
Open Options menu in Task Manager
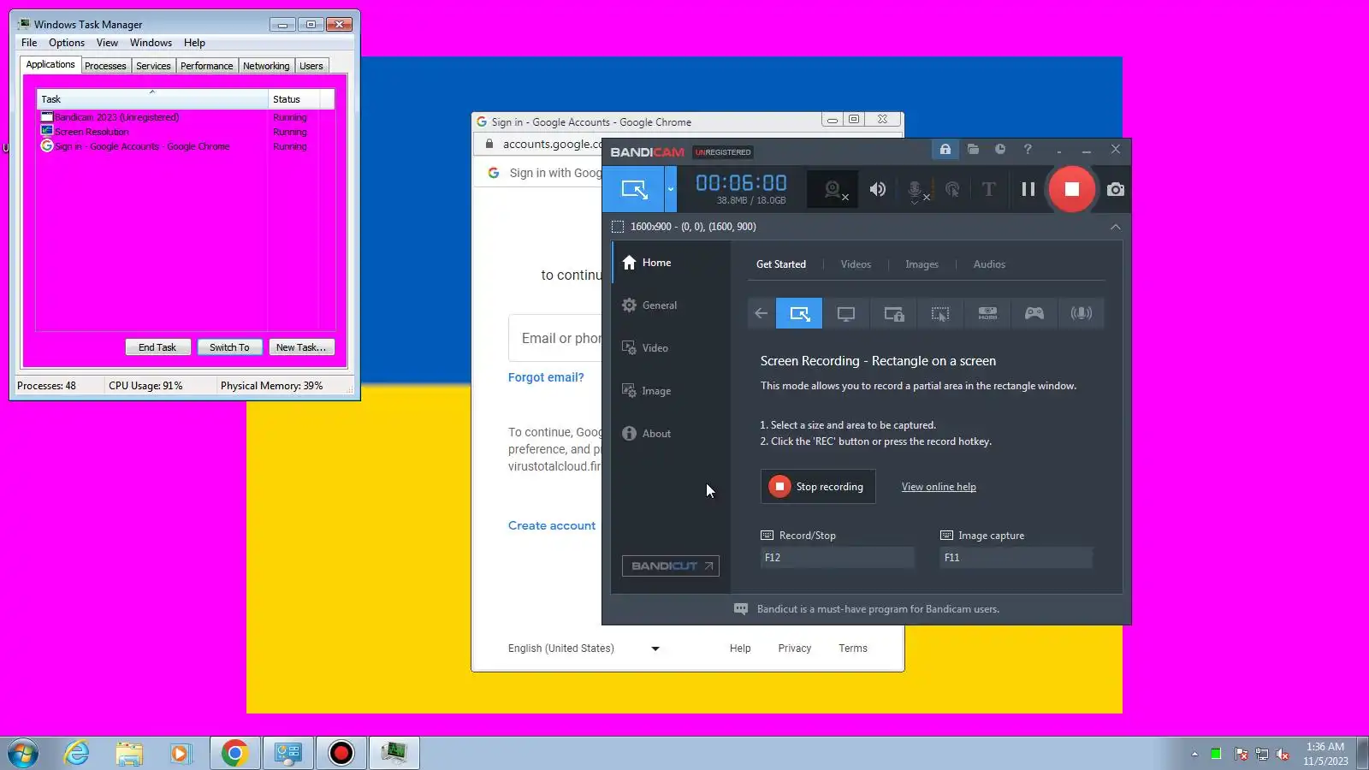[67, 43]
